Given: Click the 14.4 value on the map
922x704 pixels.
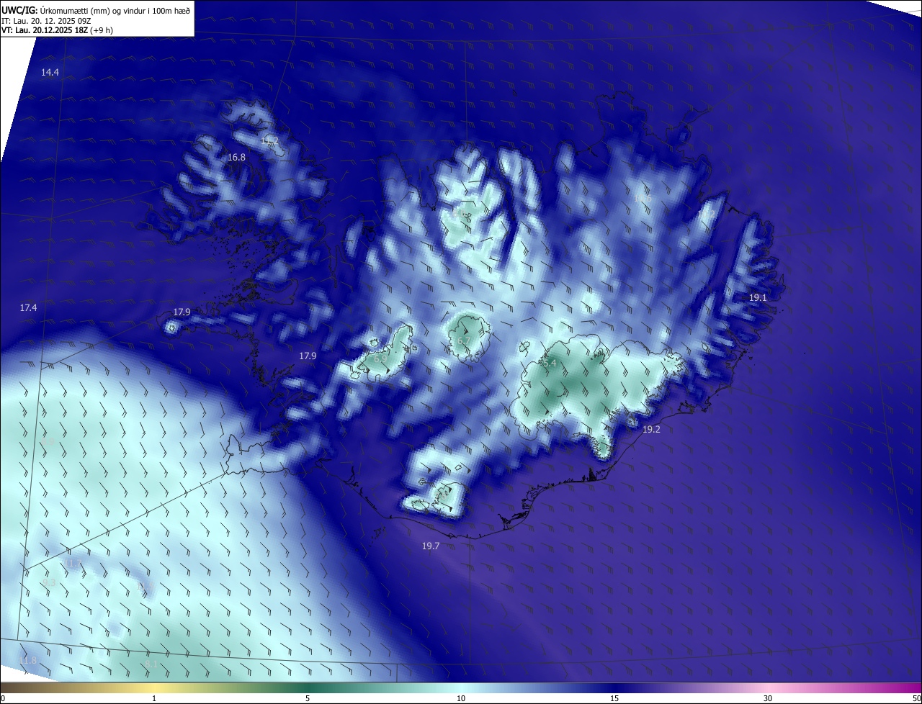Looking at the screenshot, I should click(x=50, y=72).
